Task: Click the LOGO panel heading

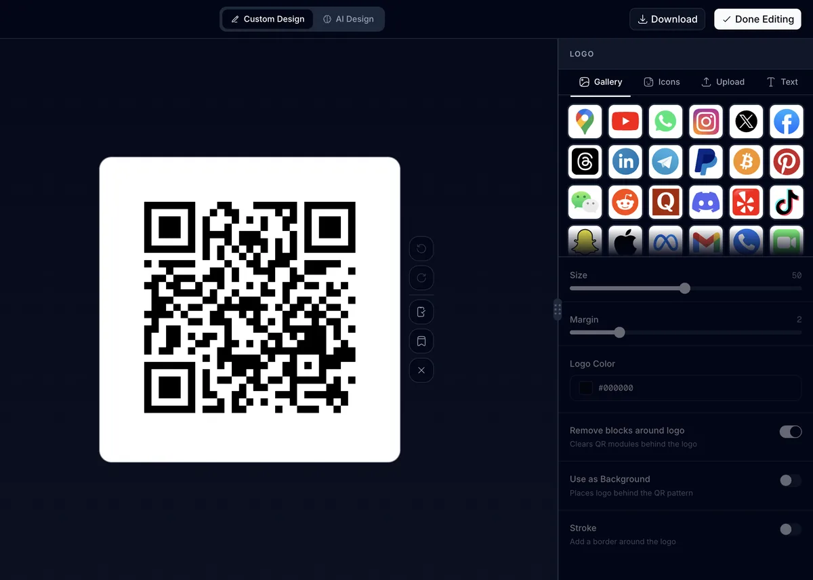Action: [x=582, y=54]
